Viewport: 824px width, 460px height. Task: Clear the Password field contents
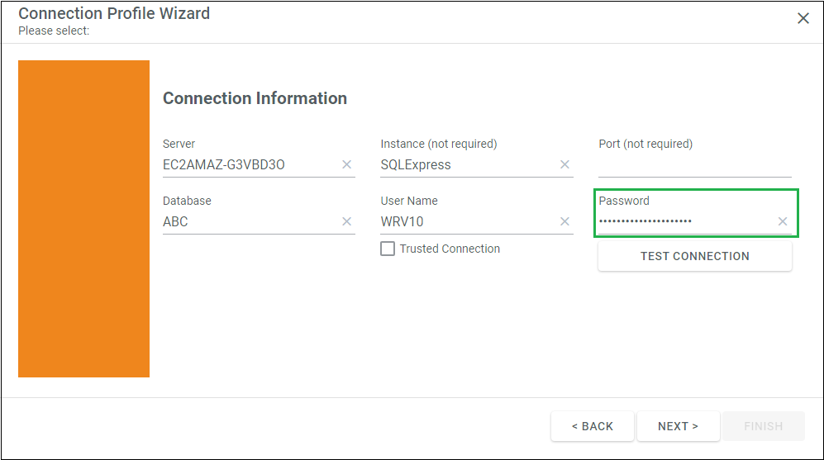783,221
